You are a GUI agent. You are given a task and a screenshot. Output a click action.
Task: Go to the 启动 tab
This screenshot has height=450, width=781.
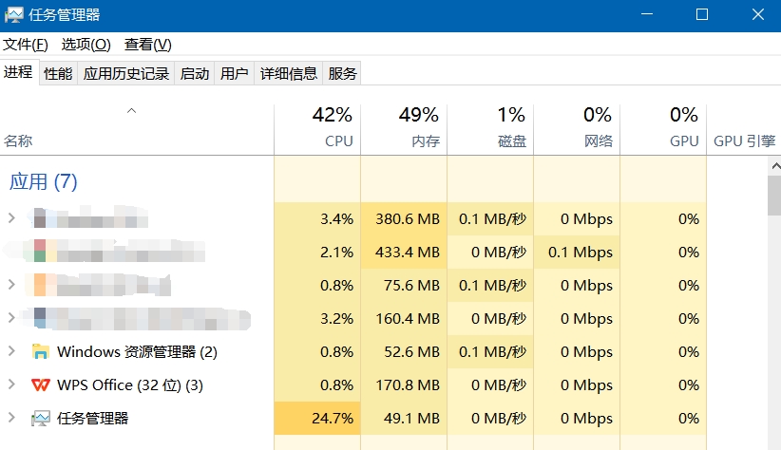[x=195, y=73]
